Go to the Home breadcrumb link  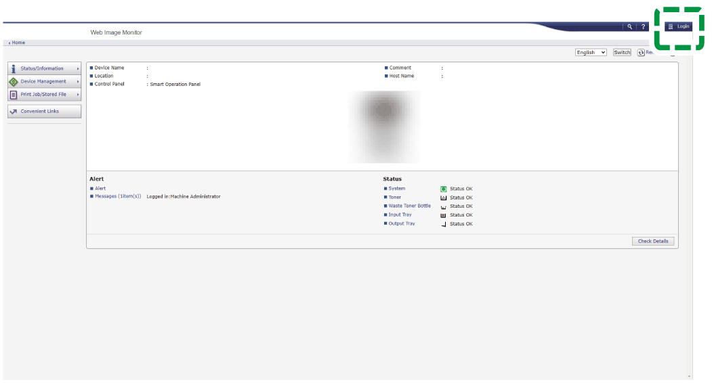pos(18,43)
